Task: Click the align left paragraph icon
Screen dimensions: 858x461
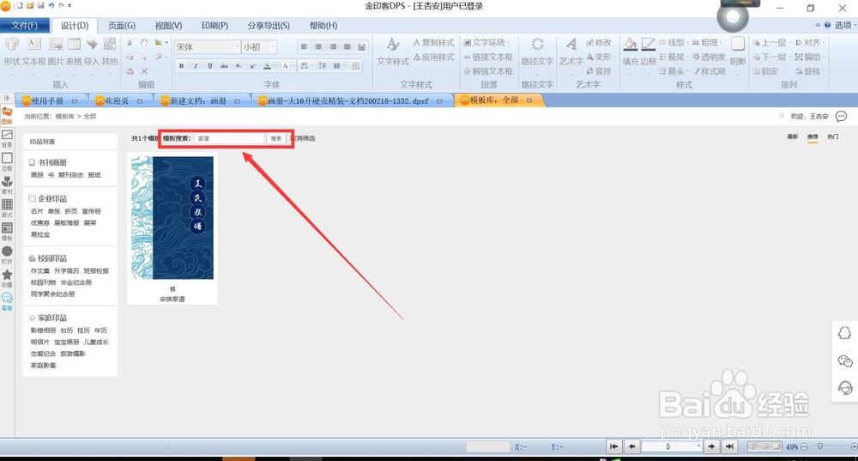Action: coord(305,47)
